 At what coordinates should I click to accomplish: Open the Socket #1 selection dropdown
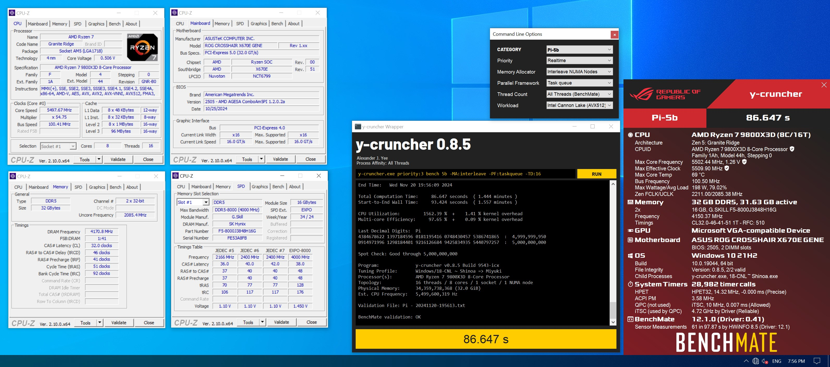coord(58,146)
